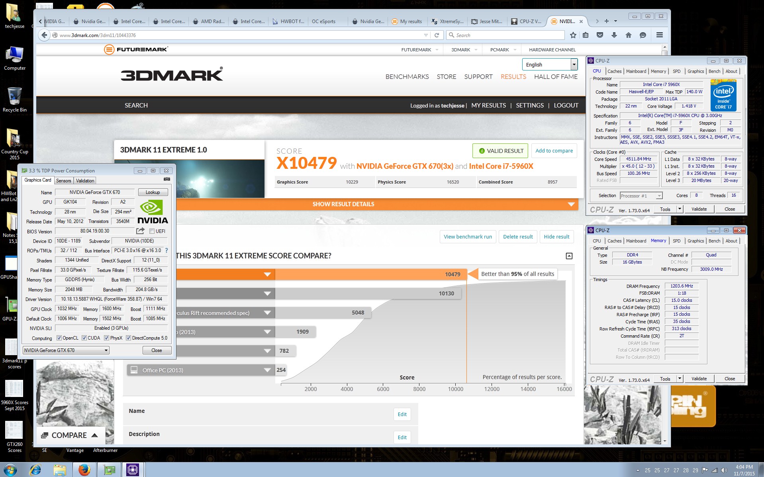Image resolution: width=764 pixels, height=477 pixels.
Task: Open Country Cup 2015 desktop folder
Action: pyautogui.click(x=14, y=144)
